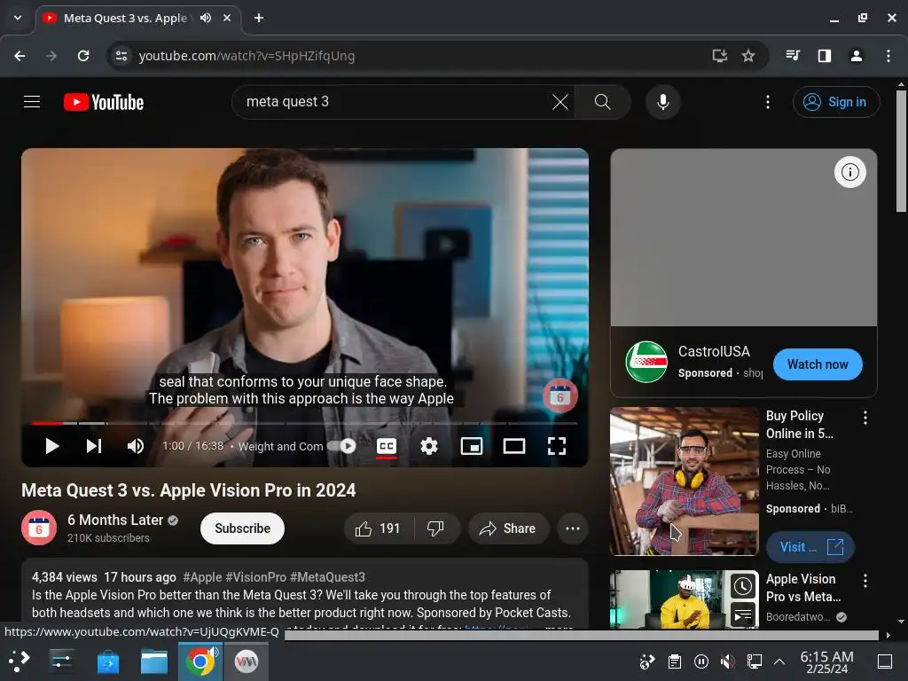Image resolution: width=908 pixels, height=681 pixels.
Task: Toggle the autoplay switch
Action: click(x=341, y=446)
